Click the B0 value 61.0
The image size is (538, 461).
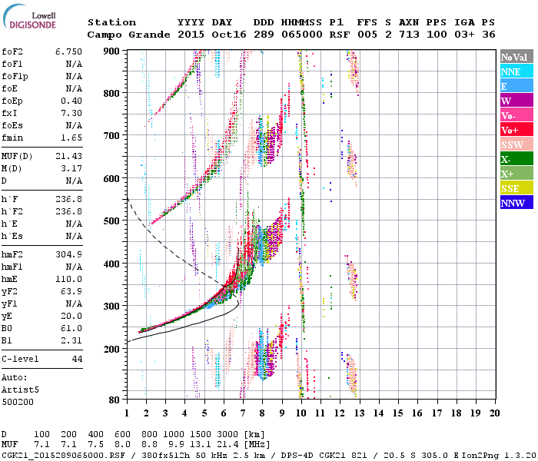point(71,329)
